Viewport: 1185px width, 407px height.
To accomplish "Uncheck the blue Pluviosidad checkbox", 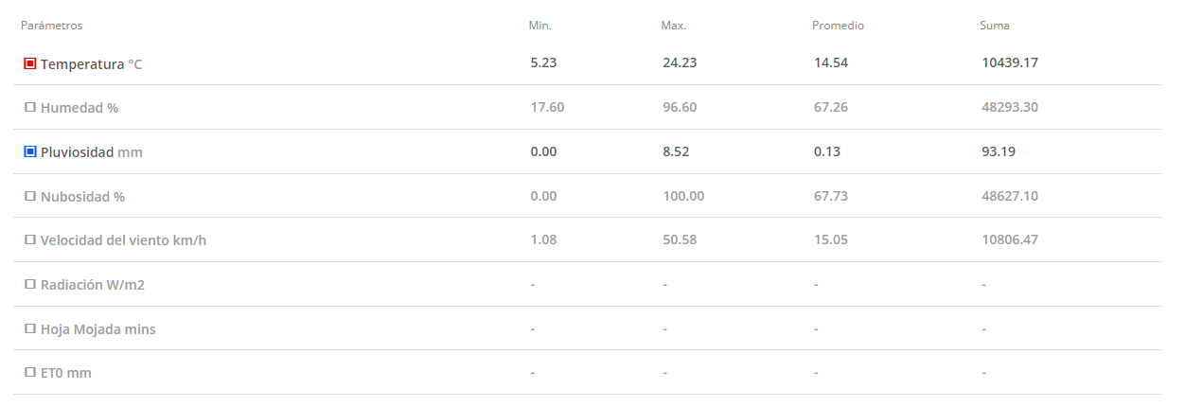I will pos(30,151).
